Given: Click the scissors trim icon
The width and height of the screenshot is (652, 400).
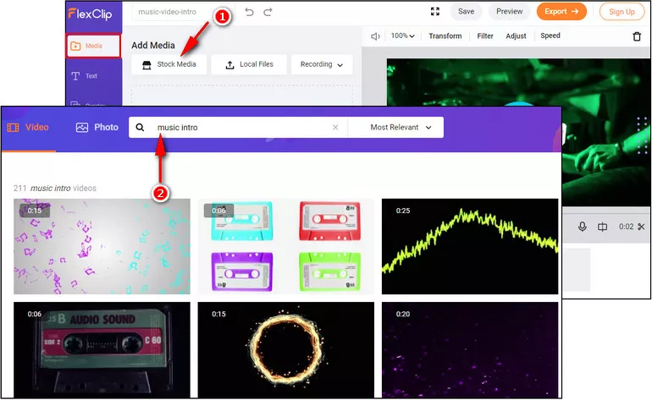Looking at the screenshot, I should [641, 227].
